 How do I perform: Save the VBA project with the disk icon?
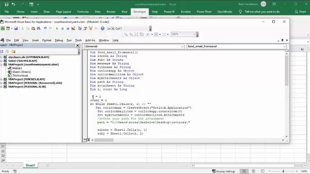tap(16, 29)
